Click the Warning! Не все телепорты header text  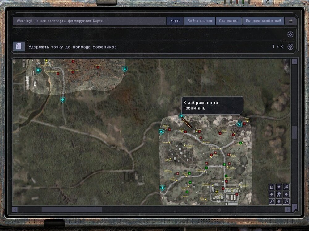click(60, 21)
